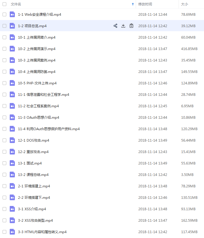
Task: Delete 1-2 项目总览.mp4 with trash icon
Action: pyautogui.click(x=131, y=26)
